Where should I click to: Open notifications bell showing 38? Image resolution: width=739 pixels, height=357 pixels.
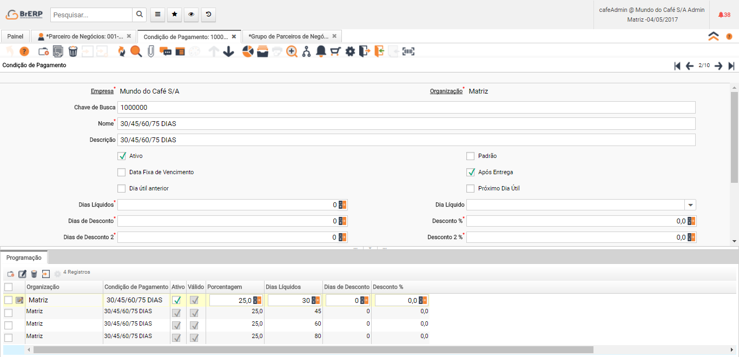click(x=724, y=15)
